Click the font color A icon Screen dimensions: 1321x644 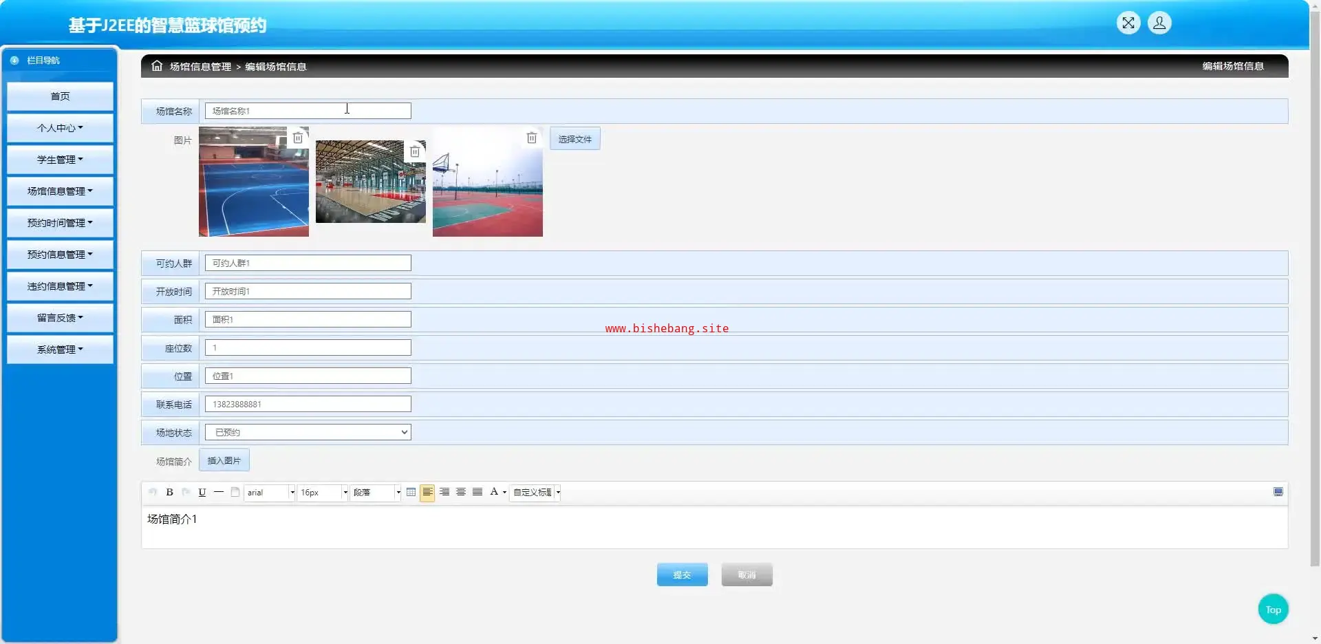[x=494, y=492]
